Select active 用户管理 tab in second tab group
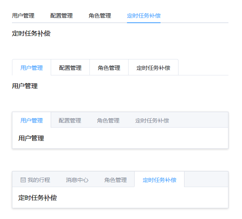This screenshot has height=219, width=242. tap(32, 68)
